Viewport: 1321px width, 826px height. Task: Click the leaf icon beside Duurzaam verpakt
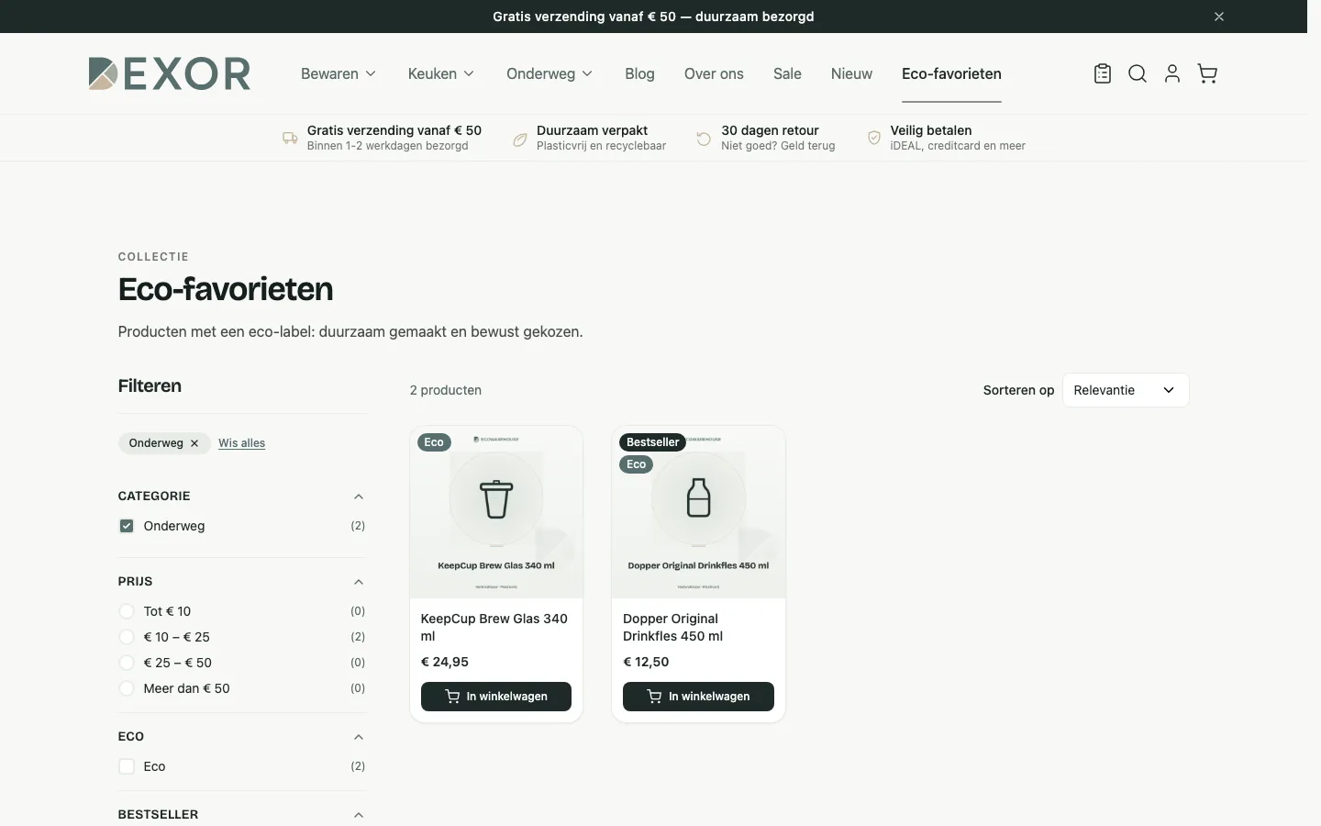[x=520, y=139]
